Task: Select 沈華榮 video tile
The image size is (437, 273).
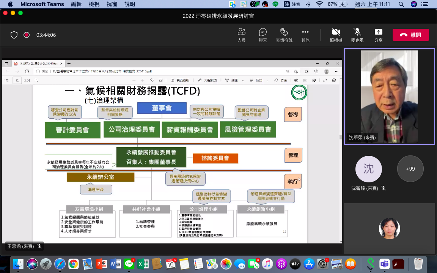Action: point(389,96)
